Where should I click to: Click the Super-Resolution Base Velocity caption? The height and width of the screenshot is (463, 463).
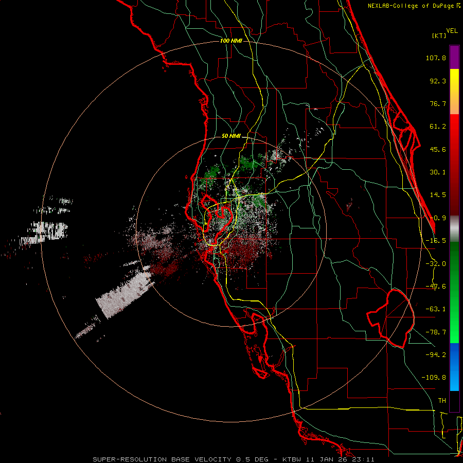tap(234, 459)
